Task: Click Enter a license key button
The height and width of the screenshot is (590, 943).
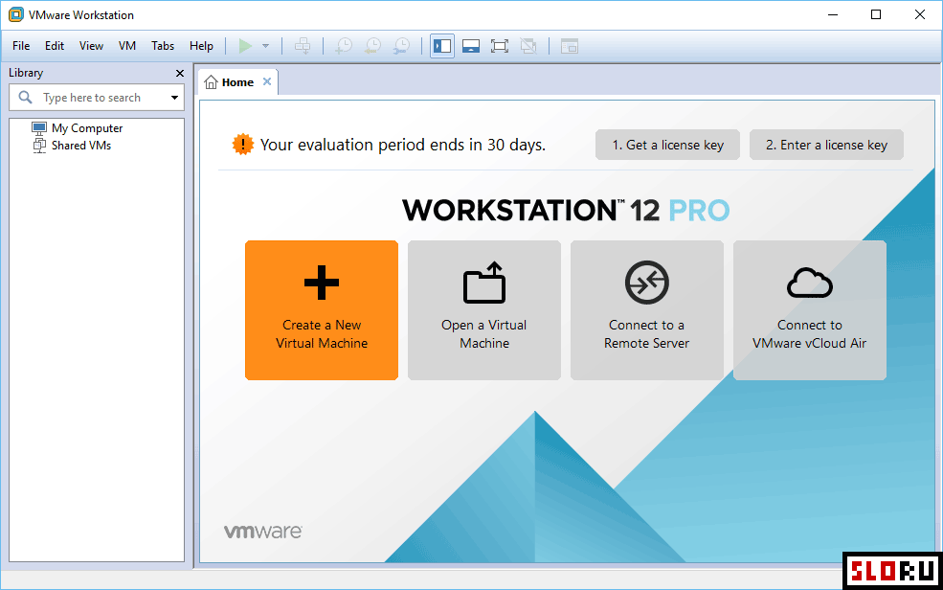Action: (826, 145)
